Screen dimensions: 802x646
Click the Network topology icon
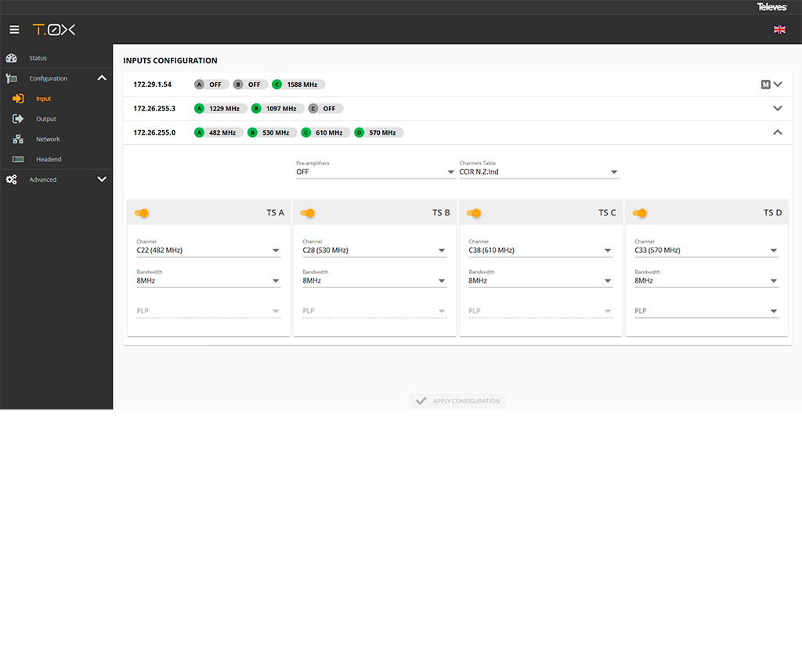(x=19, y=139)
